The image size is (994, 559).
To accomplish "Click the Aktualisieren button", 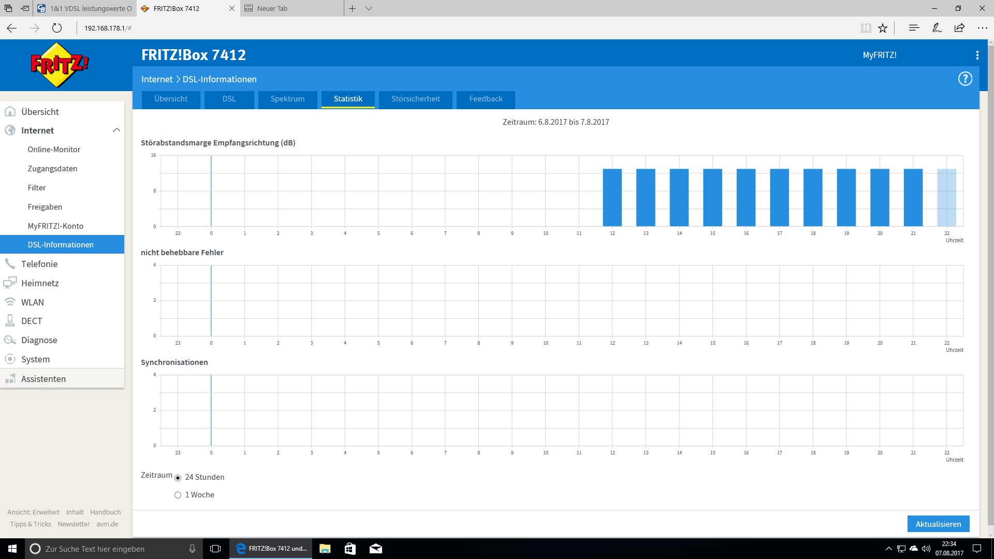I will (x=938, y=524).
